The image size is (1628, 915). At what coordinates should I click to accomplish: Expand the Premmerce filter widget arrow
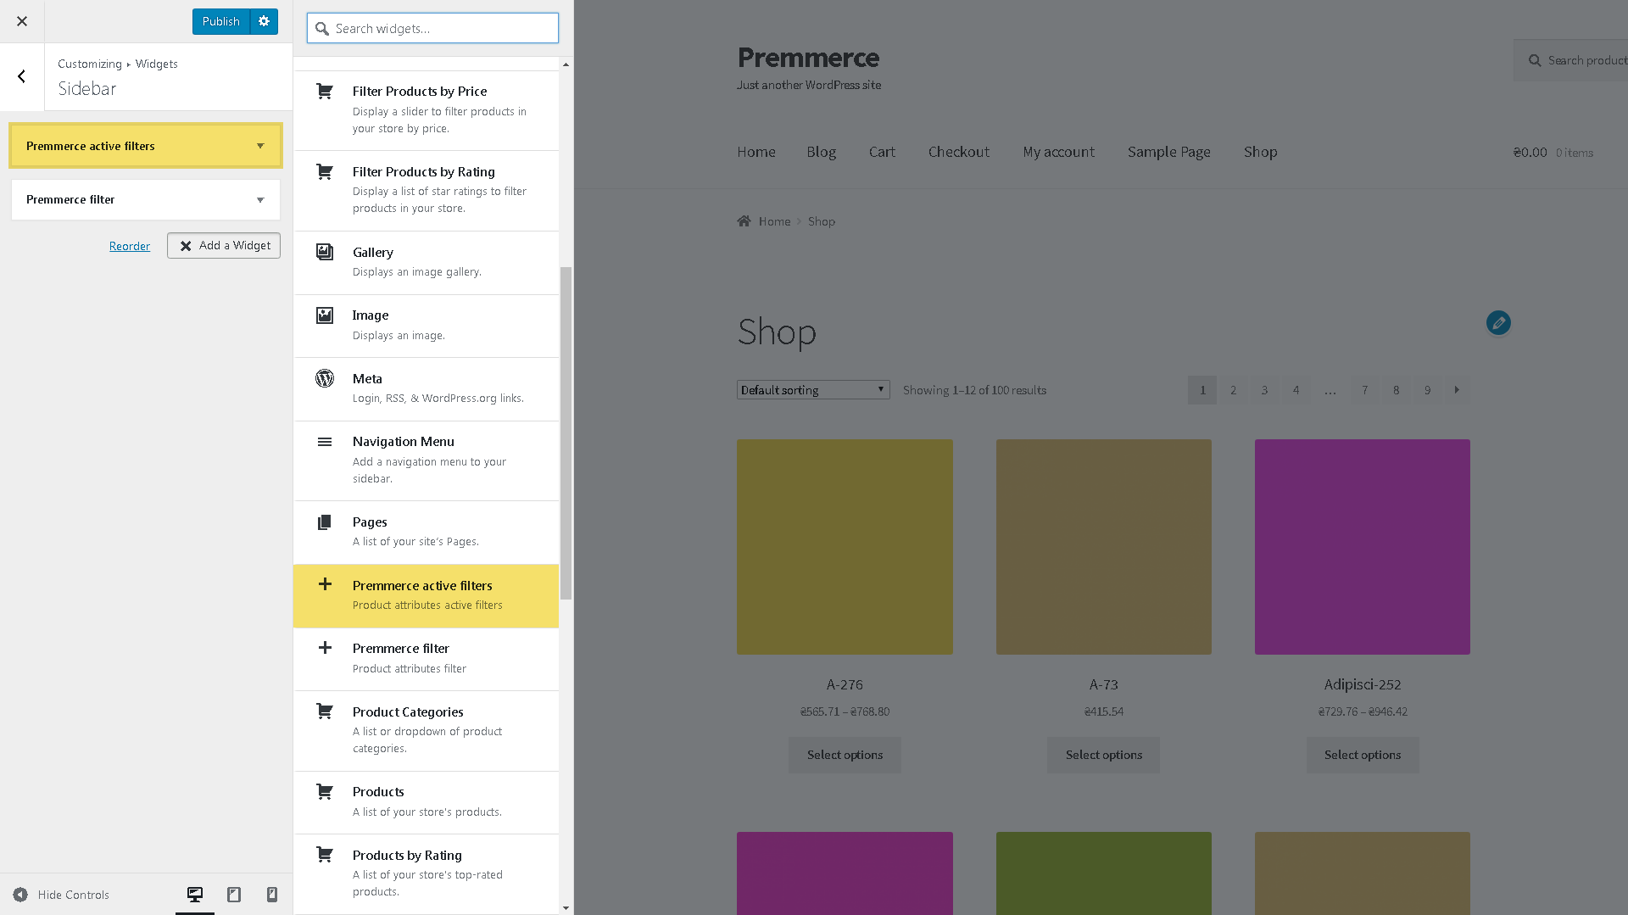pos(260,200)
